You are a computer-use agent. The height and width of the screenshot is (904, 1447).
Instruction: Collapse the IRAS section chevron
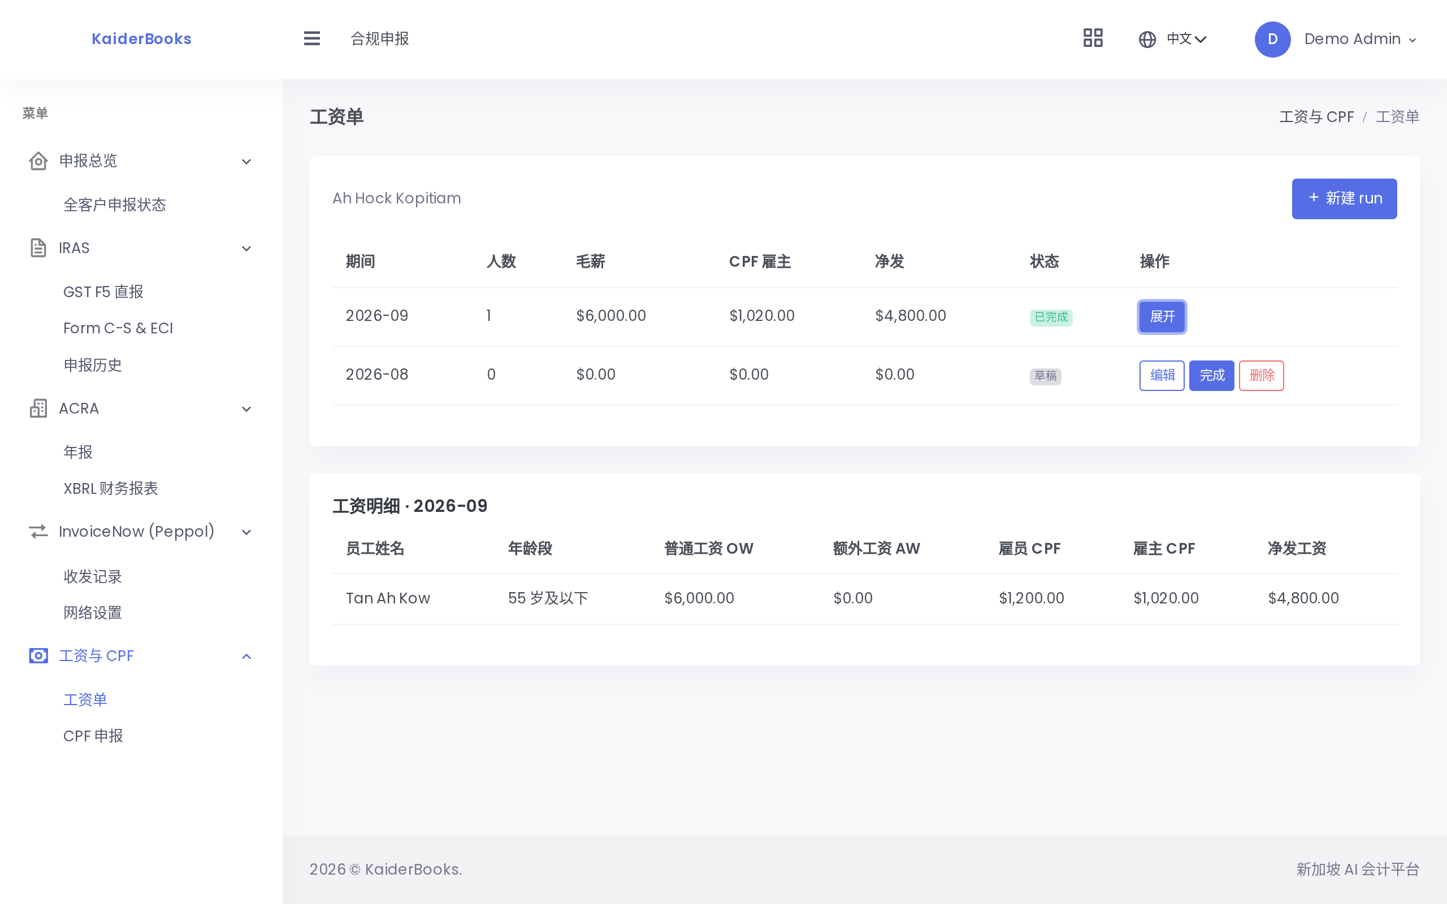pyautogui.click(x=246, y=249)
